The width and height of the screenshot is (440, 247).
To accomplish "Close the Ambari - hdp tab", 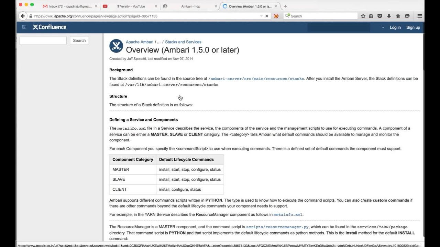I will [x=216, y=6].
